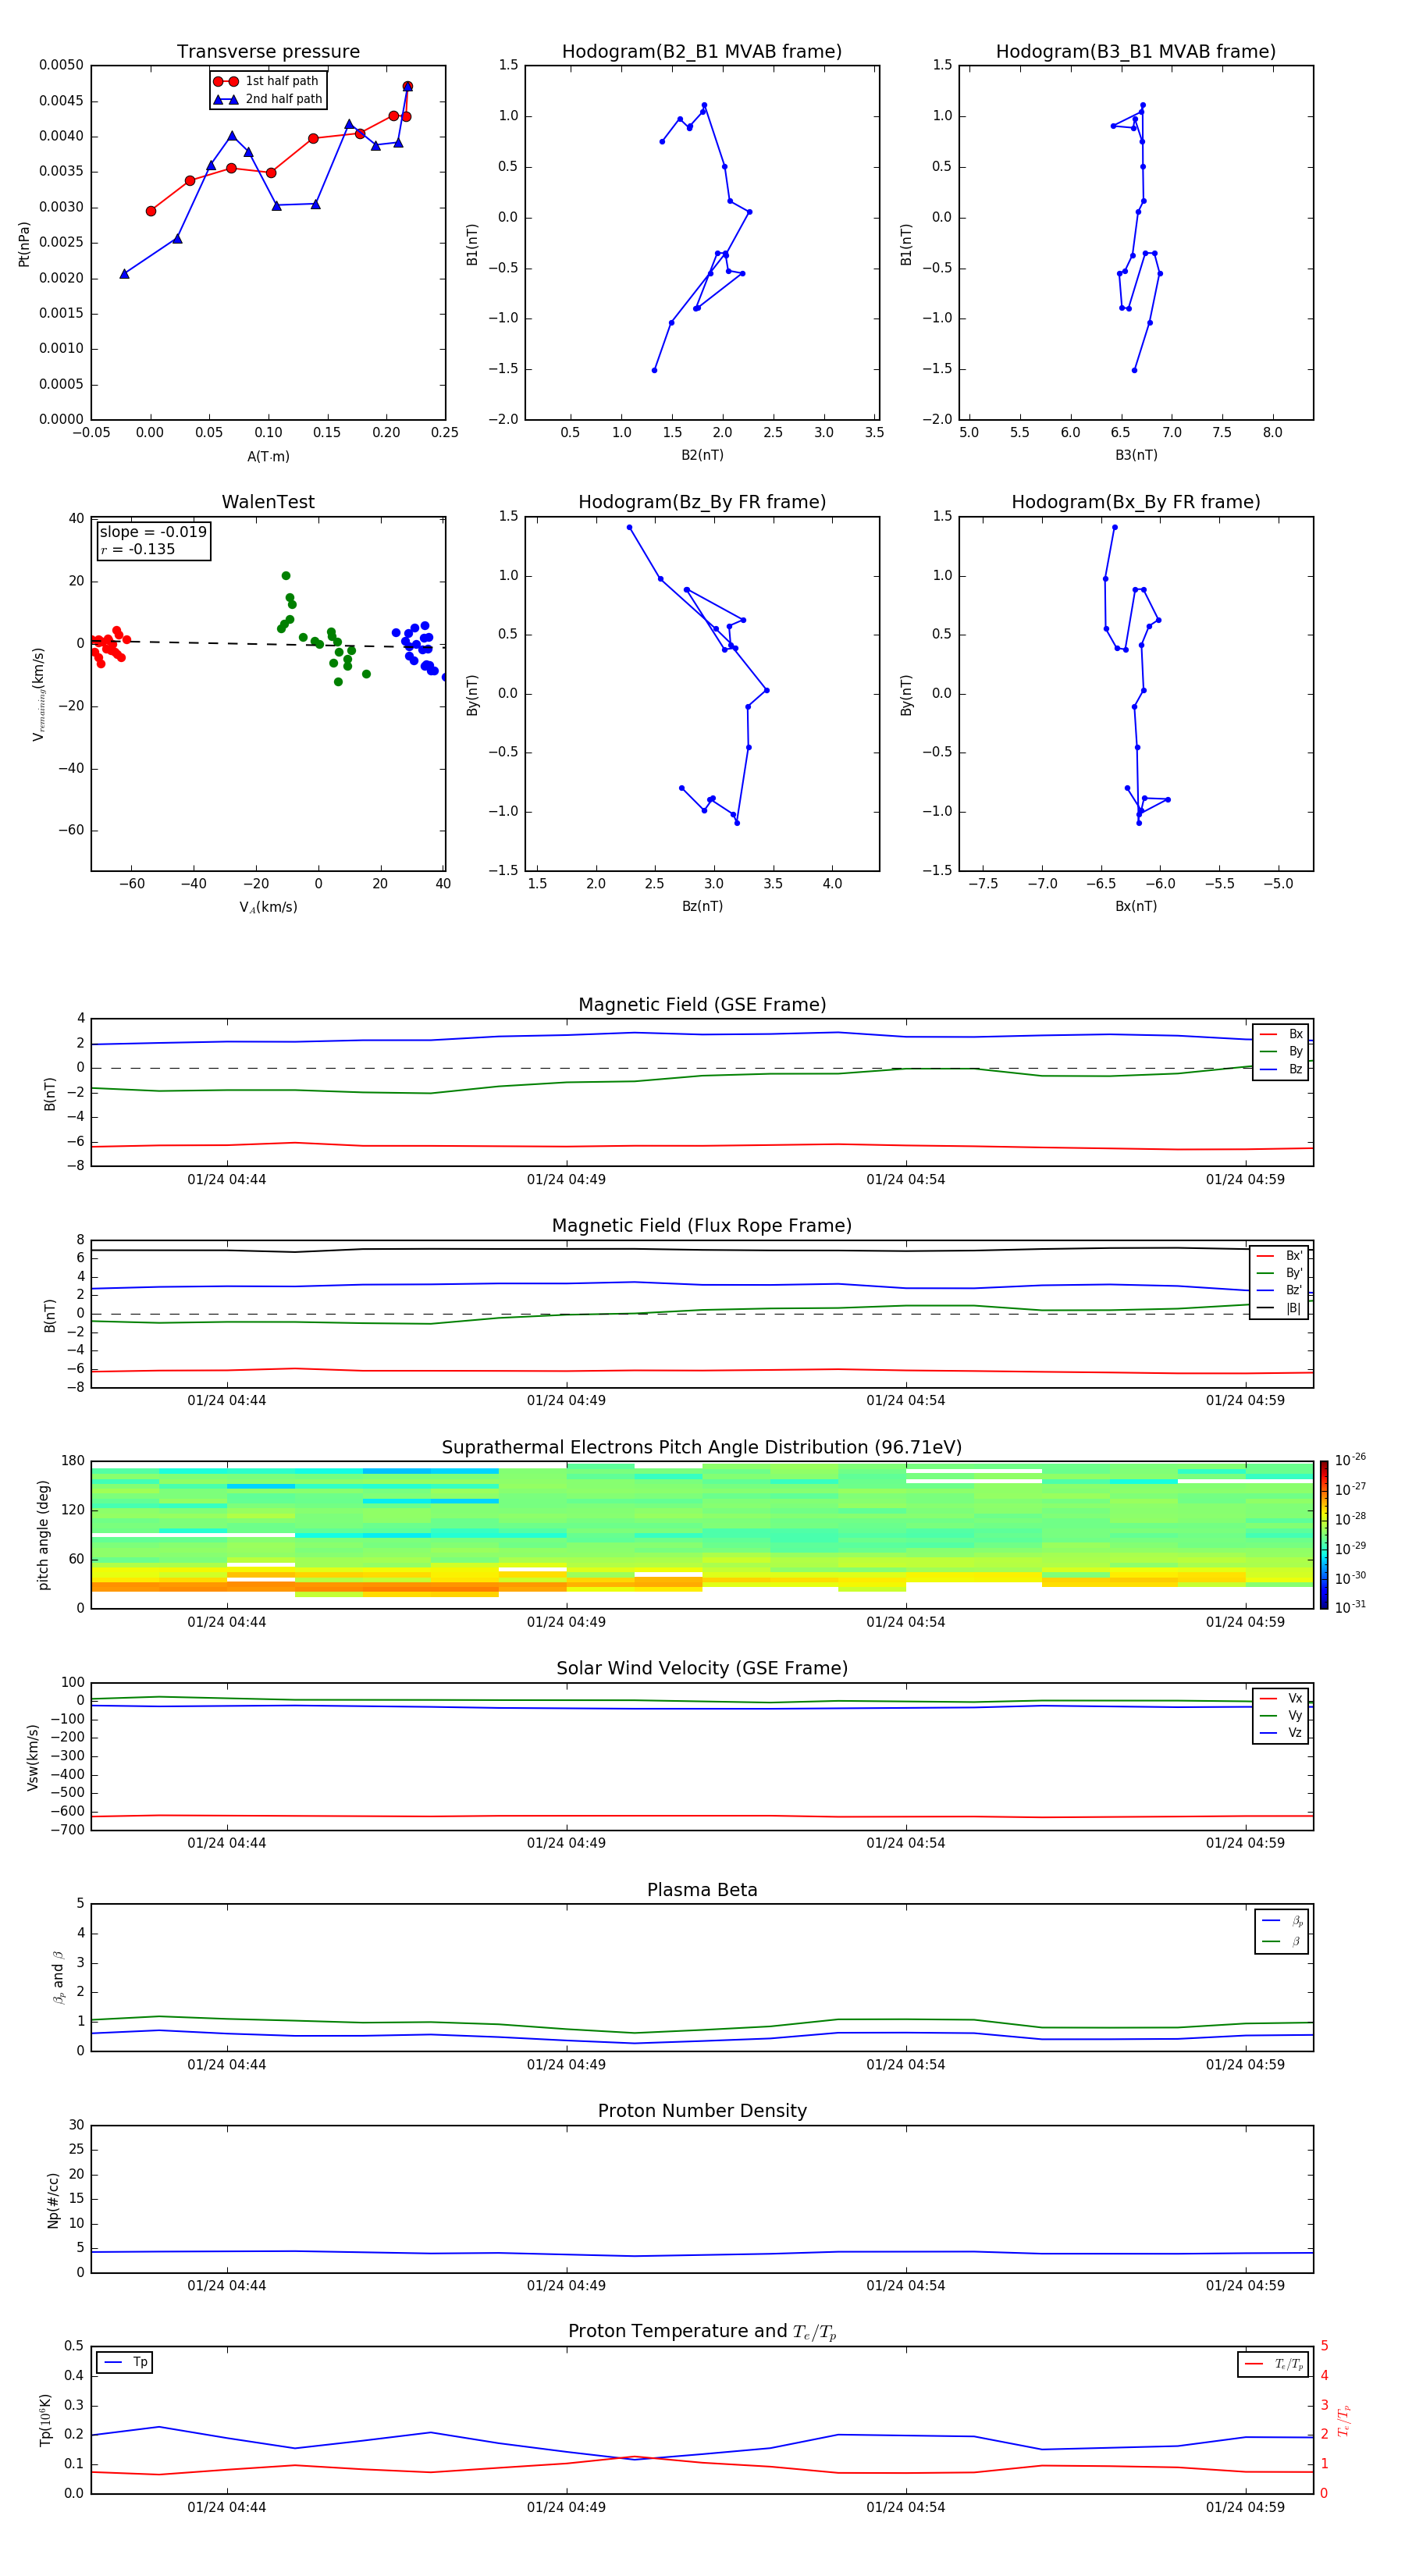Screen dimensions: 1405x2576
Task: Click the 'V_A(km/s)' axis label in WalenTest
Action: coord(268,907)
